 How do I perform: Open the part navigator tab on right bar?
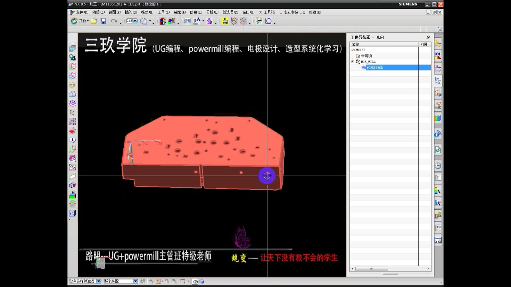tap(438, 69)
